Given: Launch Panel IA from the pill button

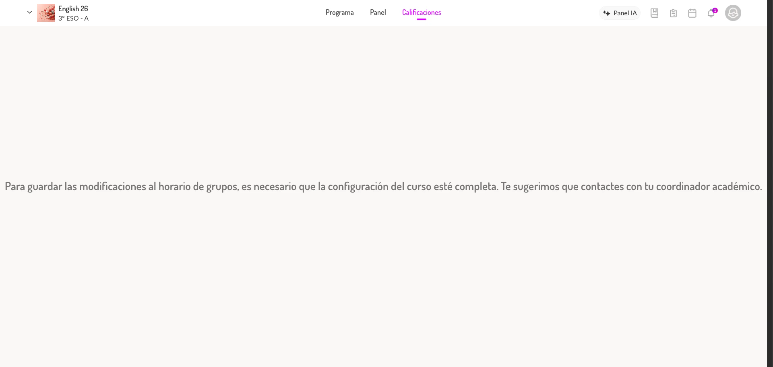Looking at the screenshot, I should click(x=620, y=12).
